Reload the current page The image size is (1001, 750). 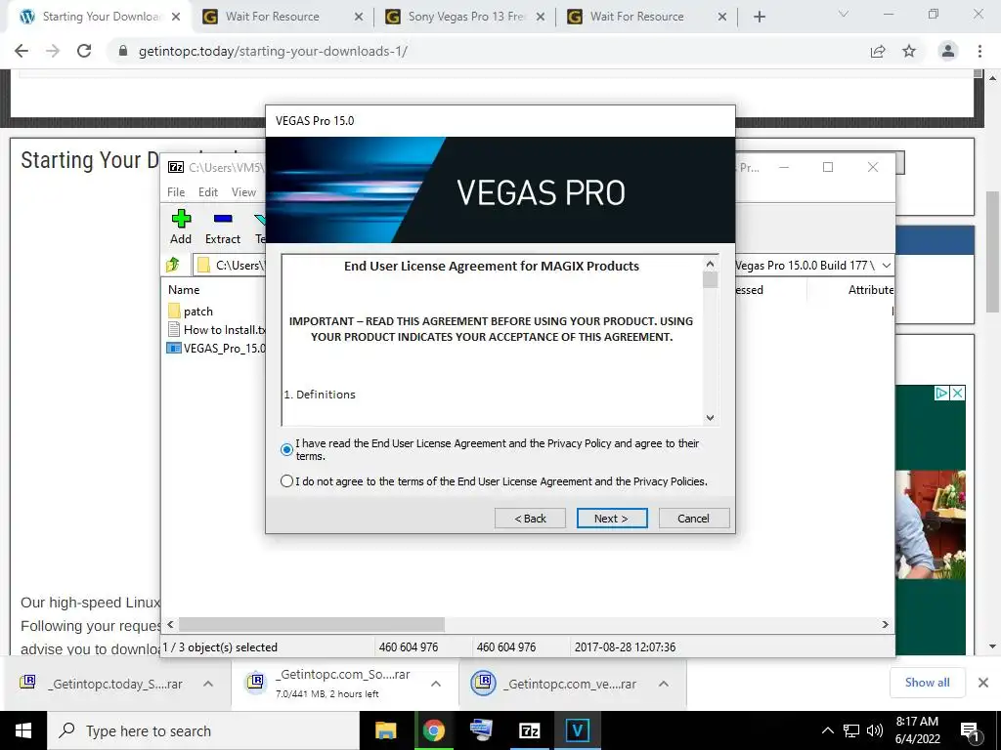point(84,51)
